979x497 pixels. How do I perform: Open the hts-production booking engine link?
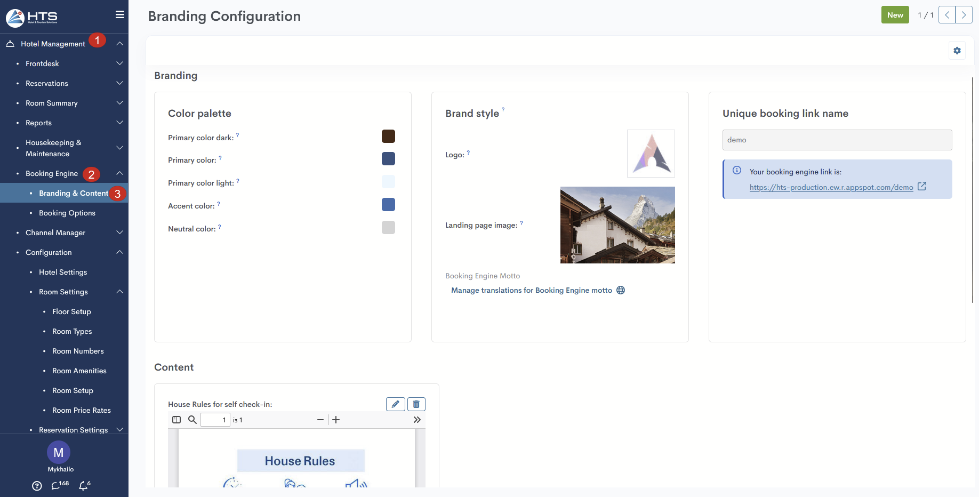[831, 187]
